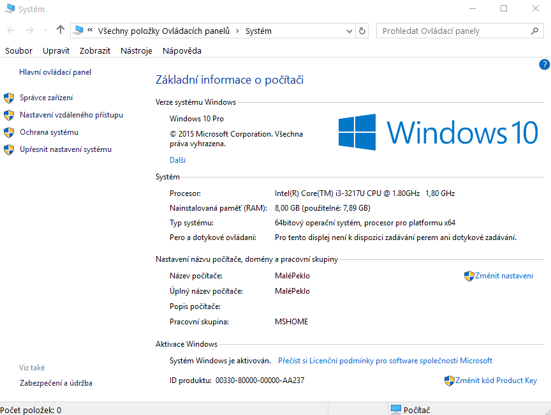Click the Všechny položky Ovládacích panelů breadcrumb
This screenshot has height=415, width=551.
click(x=164, y=31)
